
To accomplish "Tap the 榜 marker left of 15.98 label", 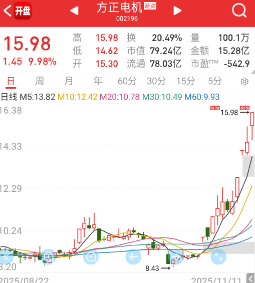I will coord(215,108).
